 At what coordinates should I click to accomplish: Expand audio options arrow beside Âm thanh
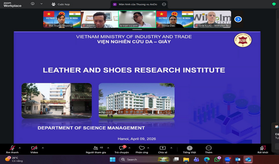(x=20, y=148)
